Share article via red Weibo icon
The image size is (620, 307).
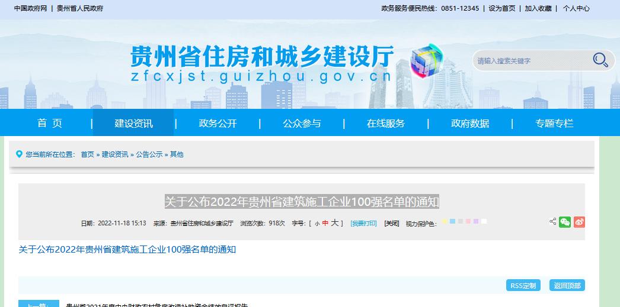[x=579, y=222]
